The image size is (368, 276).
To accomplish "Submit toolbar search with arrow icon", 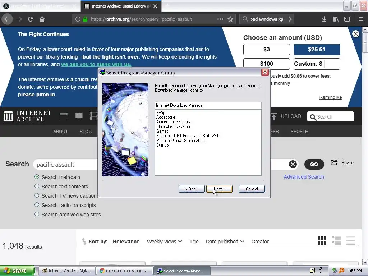I will [x=289, y=19].
